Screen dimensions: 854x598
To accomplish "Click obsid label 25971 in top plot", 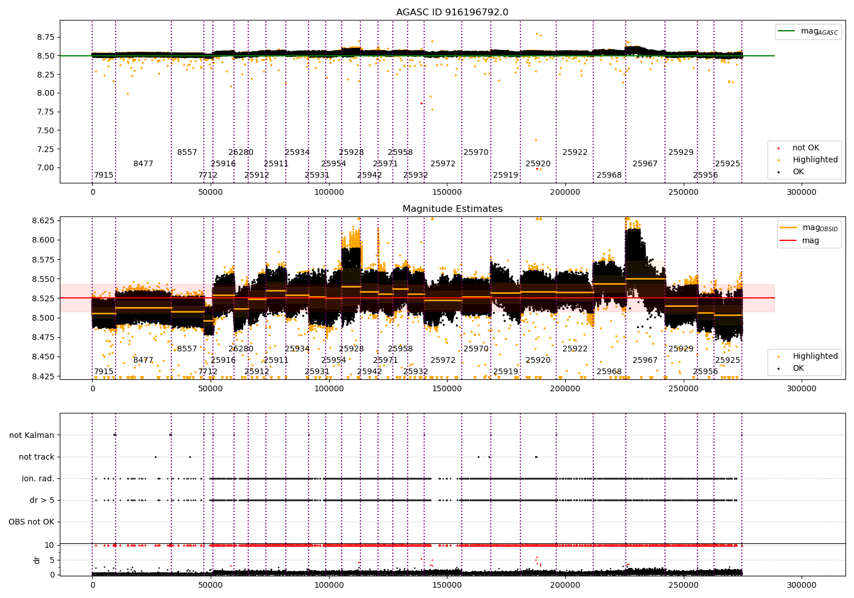I will tap(385, 163).
